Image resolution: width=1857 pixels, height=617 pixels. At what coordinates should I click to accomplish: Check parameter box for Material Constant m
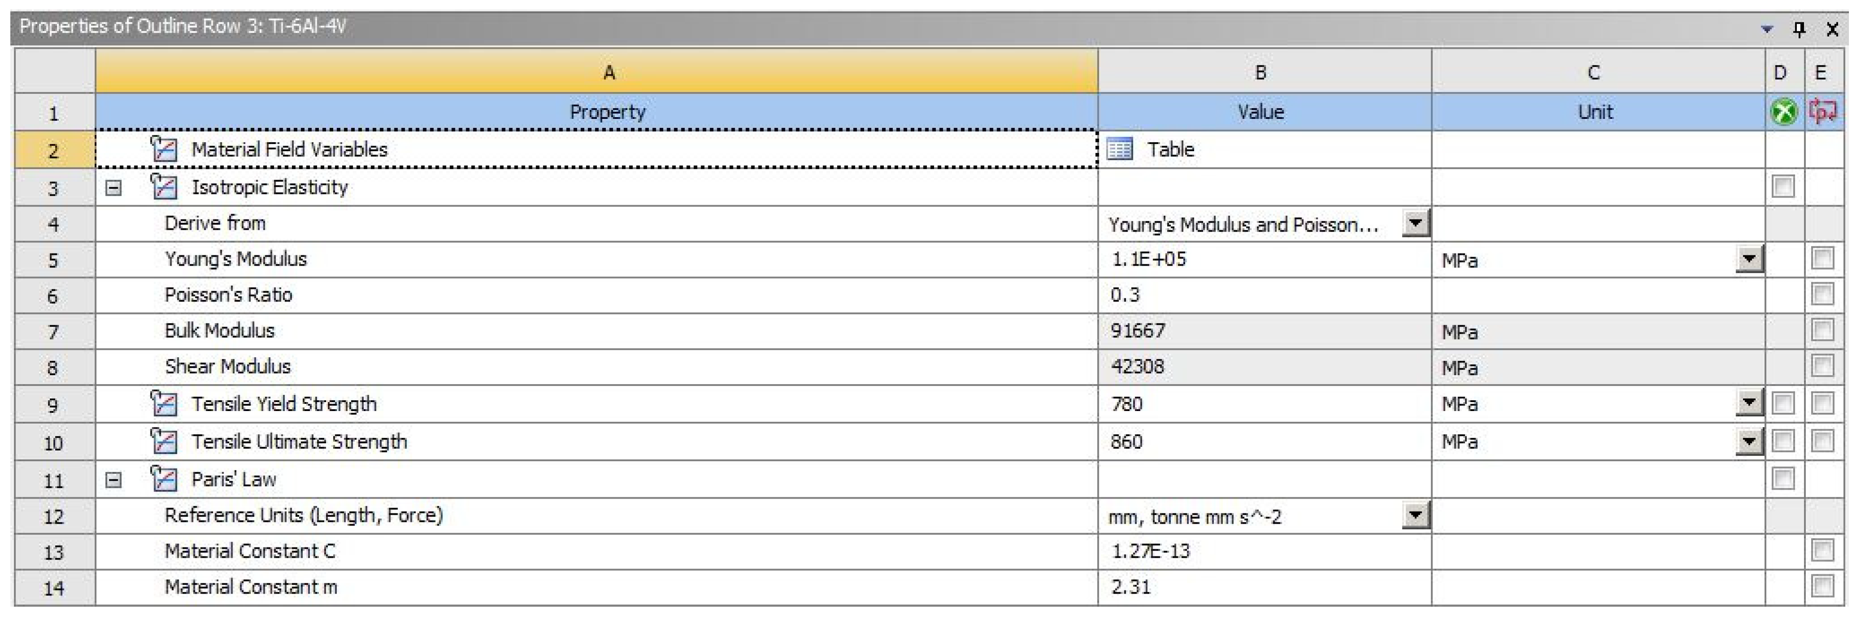click(x=1822, y=587)
